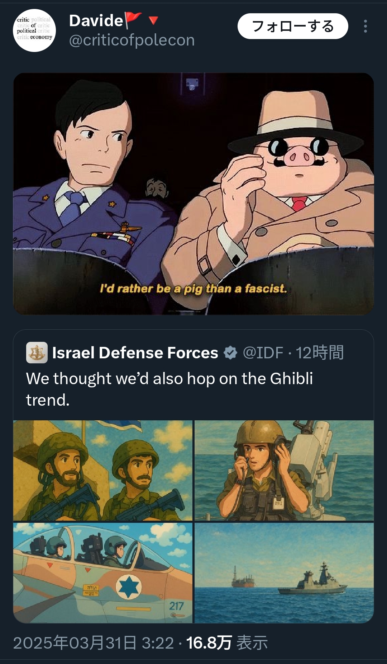Viewport: 387px width, 664px height.
Task: Open the @criticofpolecon handle link
Action: [132, 40]
